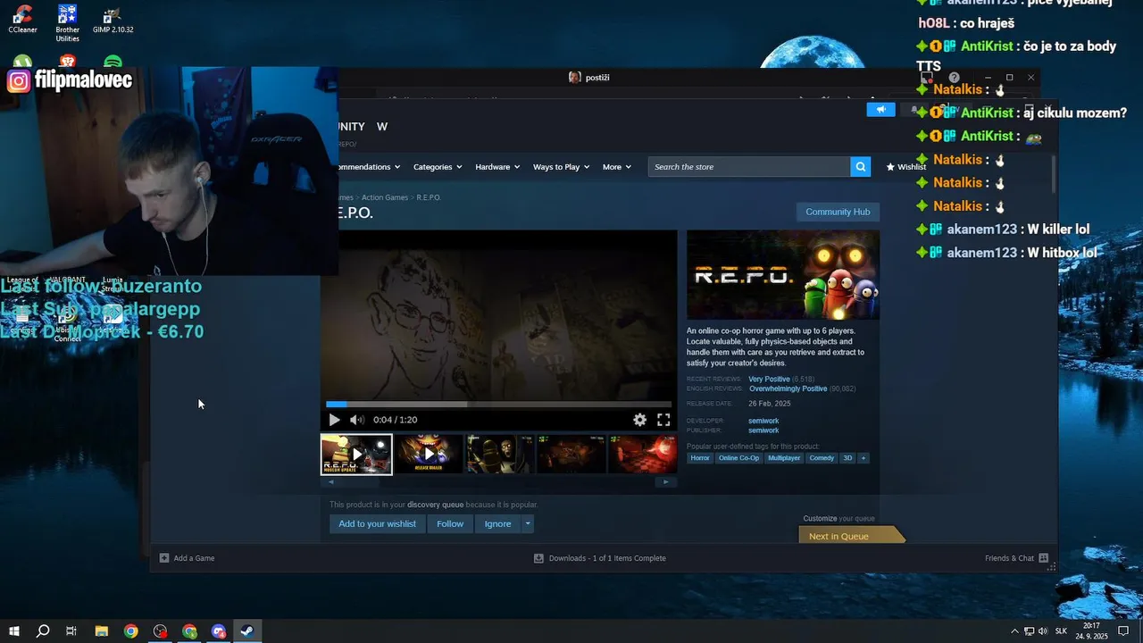Show hidden system tray icons
Screen dimensions: 1143x643
(x=1014, y=631)
